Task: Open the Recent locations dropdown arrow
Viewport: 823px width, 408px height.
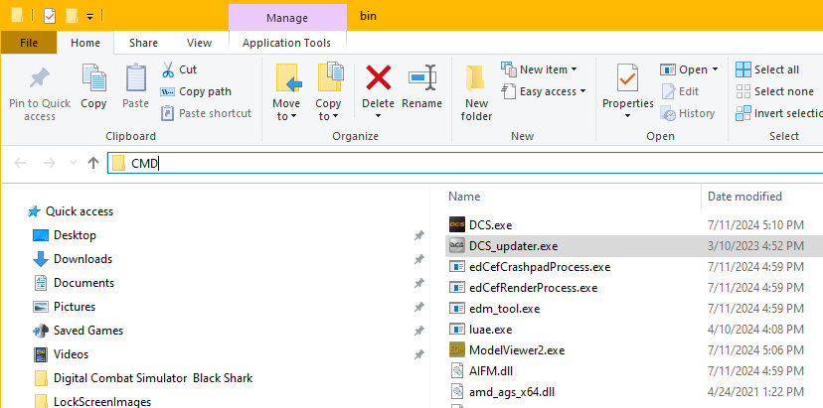Action: [x=73, y=163]
